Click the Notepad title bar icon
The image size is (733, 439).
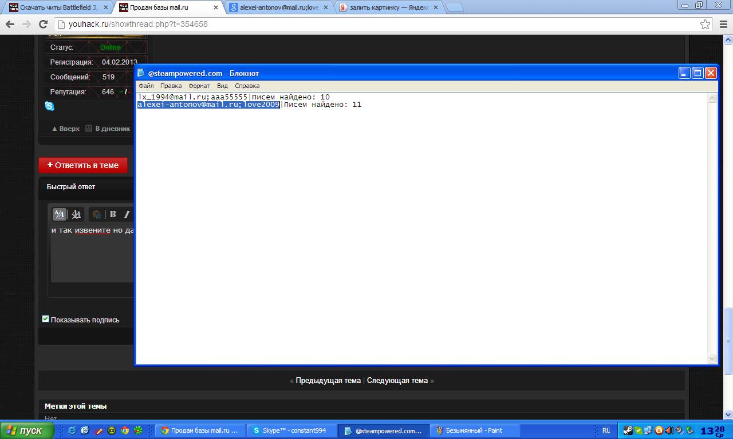(x=141, y=73)
